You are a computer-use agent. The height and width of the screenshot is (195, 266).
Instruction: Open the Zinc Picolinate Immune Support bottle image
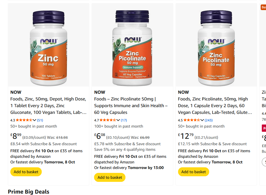tap(132, 48)
